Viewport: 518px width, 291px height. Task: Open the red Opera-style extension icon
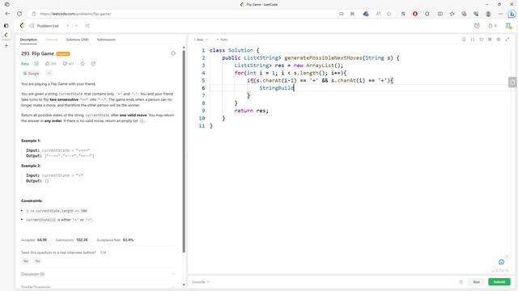[x=415, y=14]
